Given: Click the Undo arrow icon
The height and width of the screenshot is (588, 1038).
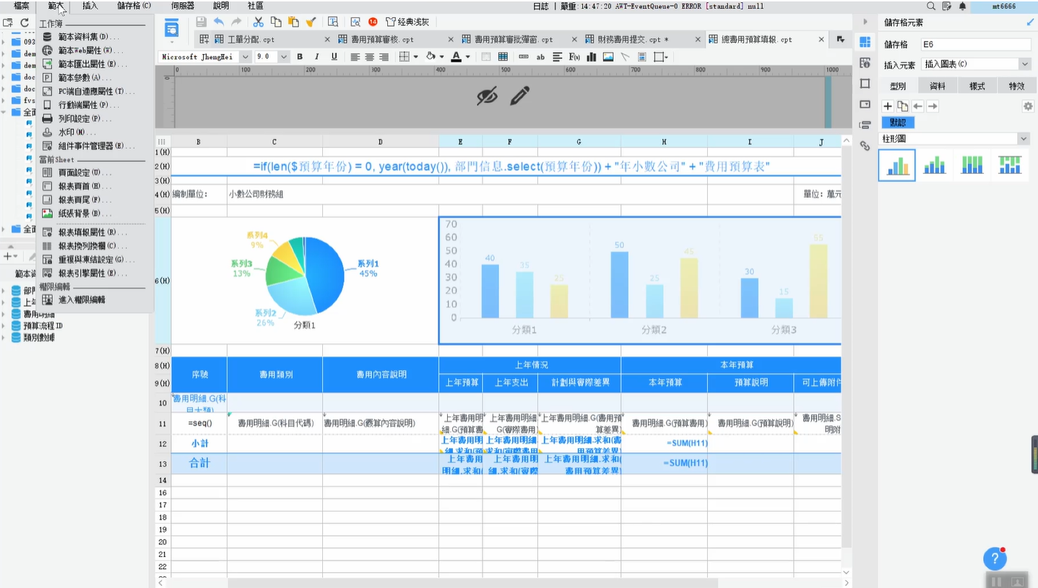Looking at the screenshot, I should click(x=219, y=22).
